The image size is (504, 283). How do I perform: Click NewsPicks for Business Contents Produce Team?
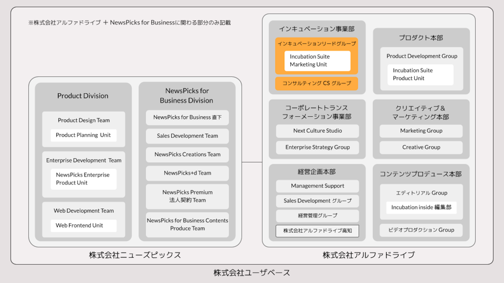(187, 224)
